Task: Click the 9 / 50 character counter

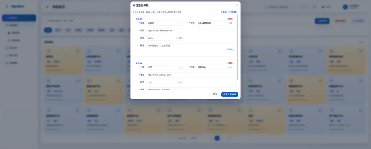Action: 230,23
